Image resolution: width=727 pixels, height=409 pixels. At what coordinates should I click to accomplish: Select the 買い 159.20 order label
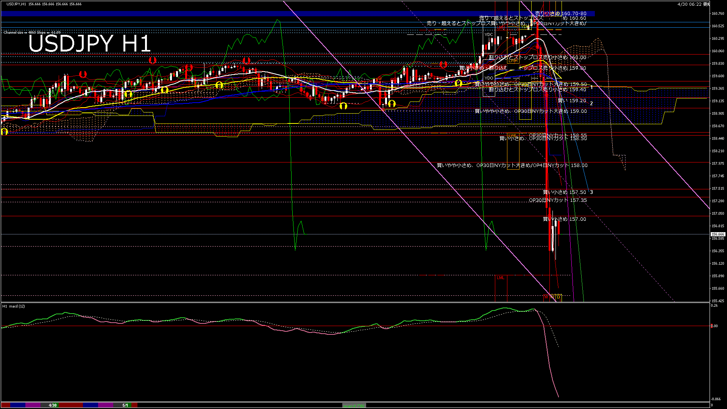point(572,101)
